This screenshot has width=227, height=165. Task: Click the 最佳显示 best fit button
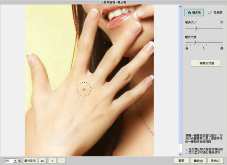[30, 161]
